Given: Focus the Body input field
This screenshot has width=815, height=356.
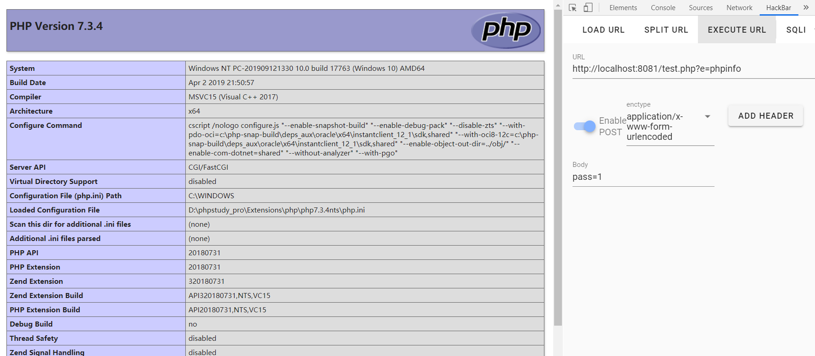Looking at the screenshot, I should click(x=643, y=177).
